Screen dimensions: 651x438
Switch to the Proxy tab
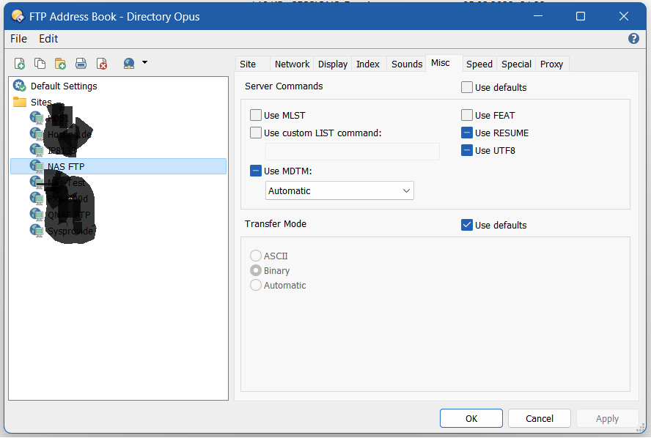click(x=551, y=64)
